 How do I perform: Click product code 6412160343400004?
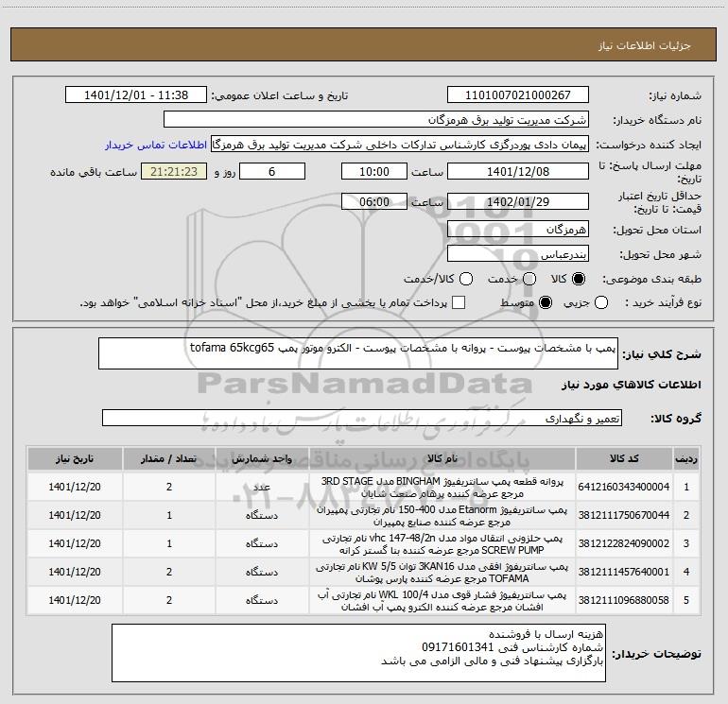click(x=624, y=487)
